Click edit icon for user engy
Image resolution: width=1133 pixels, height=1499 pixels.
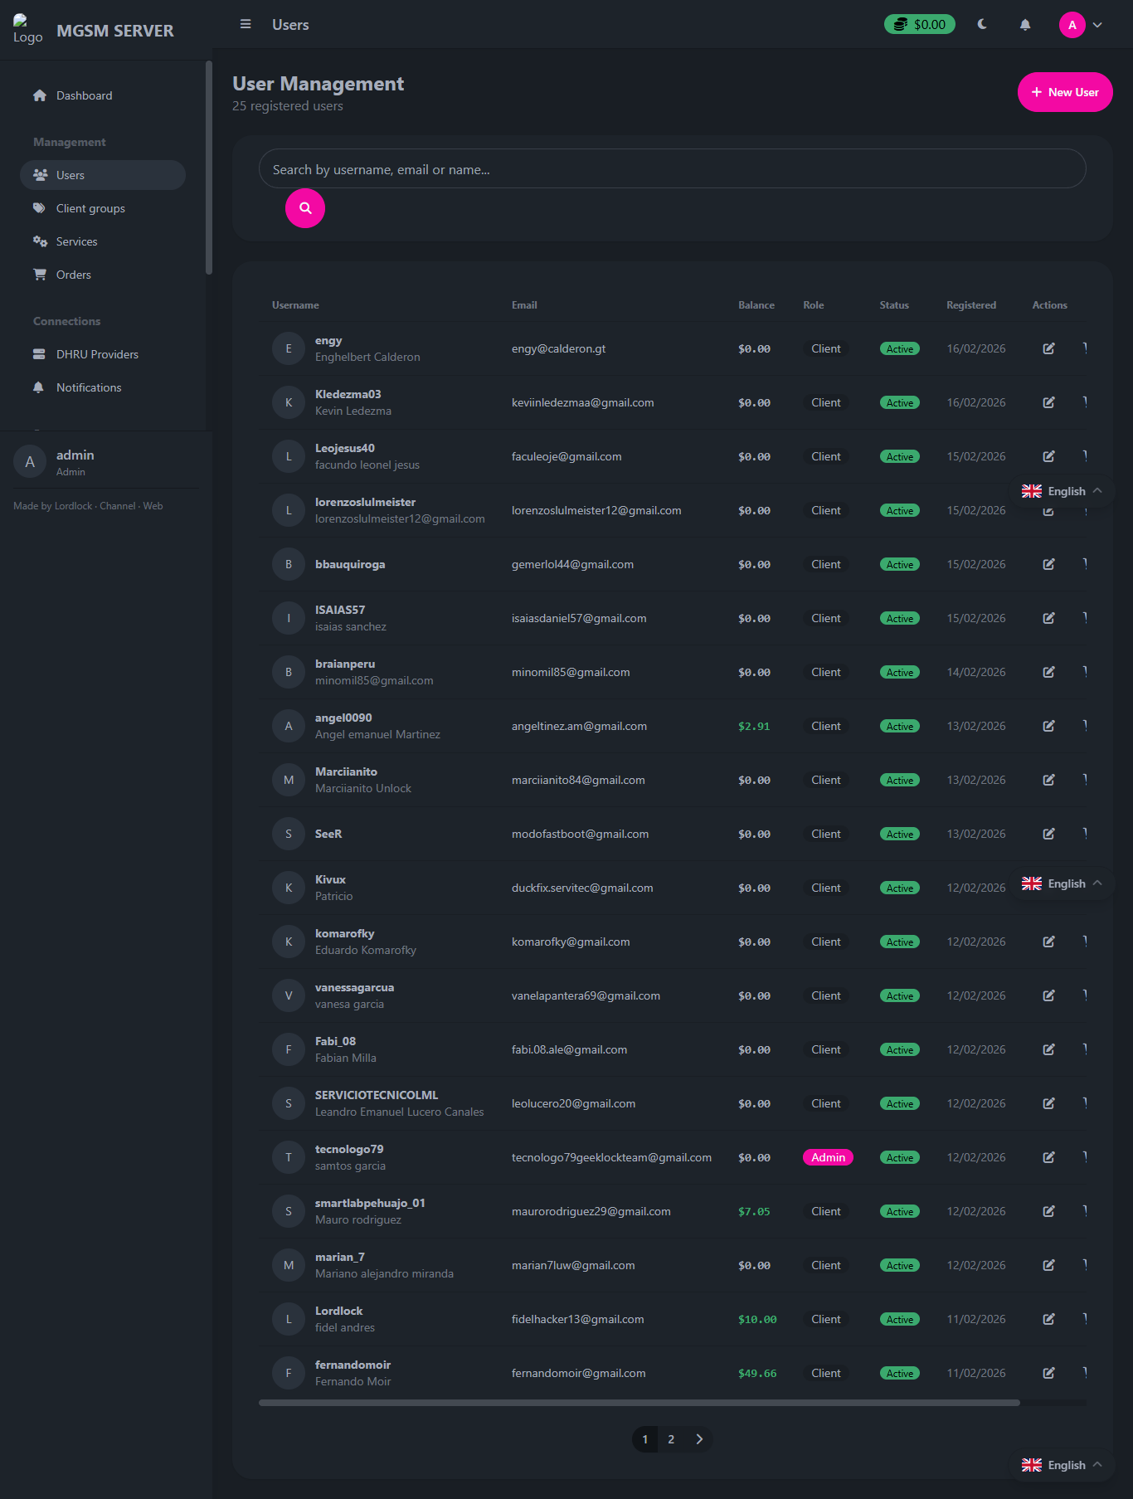point(1048,348)
